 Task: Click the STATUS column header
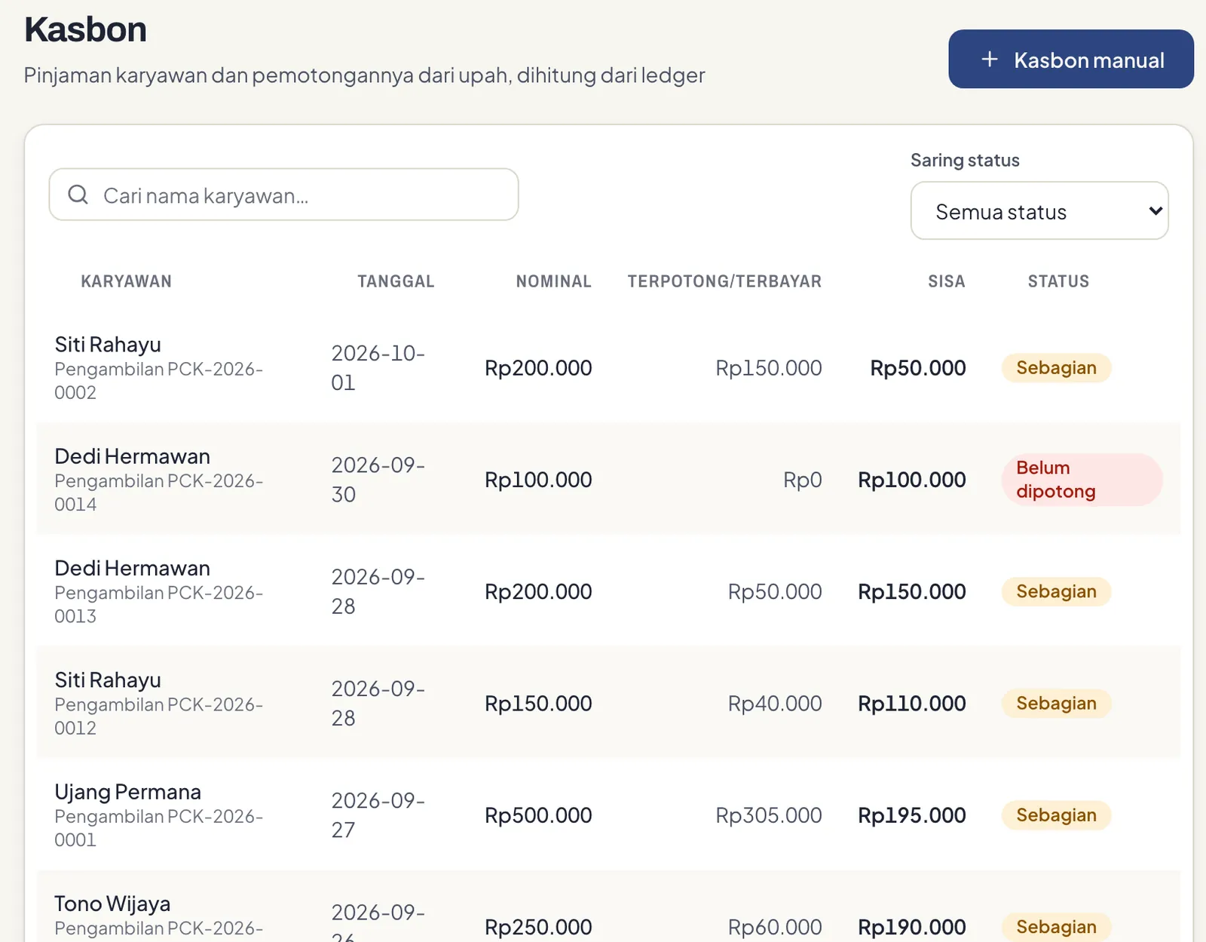coord(1058,281)
